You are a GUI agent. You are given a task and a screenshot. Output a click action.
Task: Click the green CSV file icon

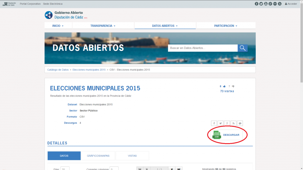tap(217, 135)
